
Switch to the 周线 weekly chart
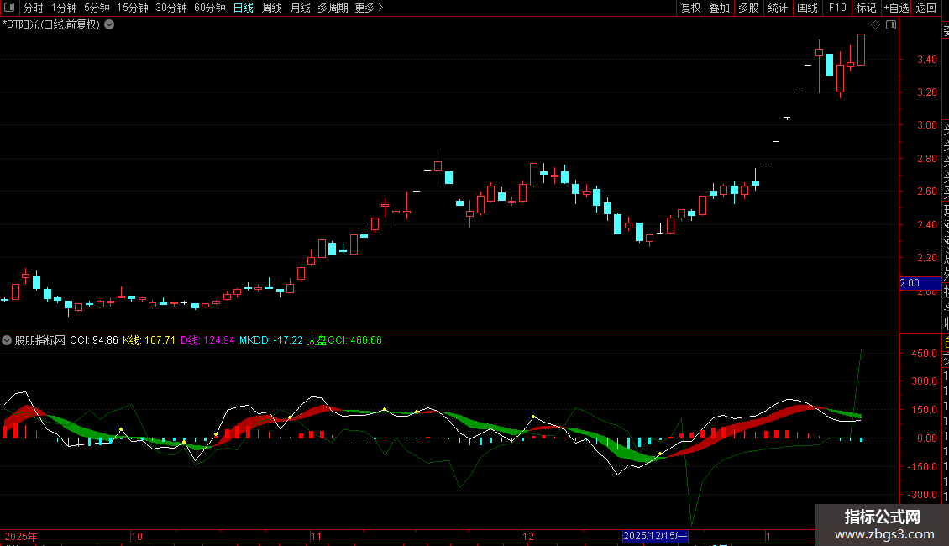point(272,8)
